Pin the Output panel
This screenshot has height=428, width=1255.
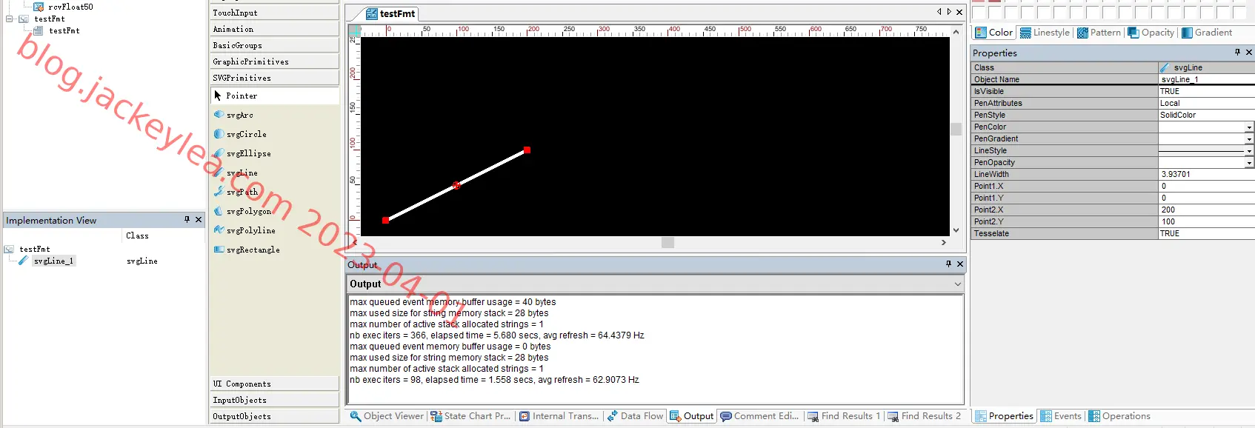pyautogui.click(x=948, y=264)
